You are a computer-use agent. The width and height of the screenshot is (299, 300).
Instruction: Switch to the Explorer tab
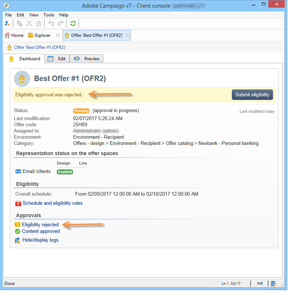39,35
